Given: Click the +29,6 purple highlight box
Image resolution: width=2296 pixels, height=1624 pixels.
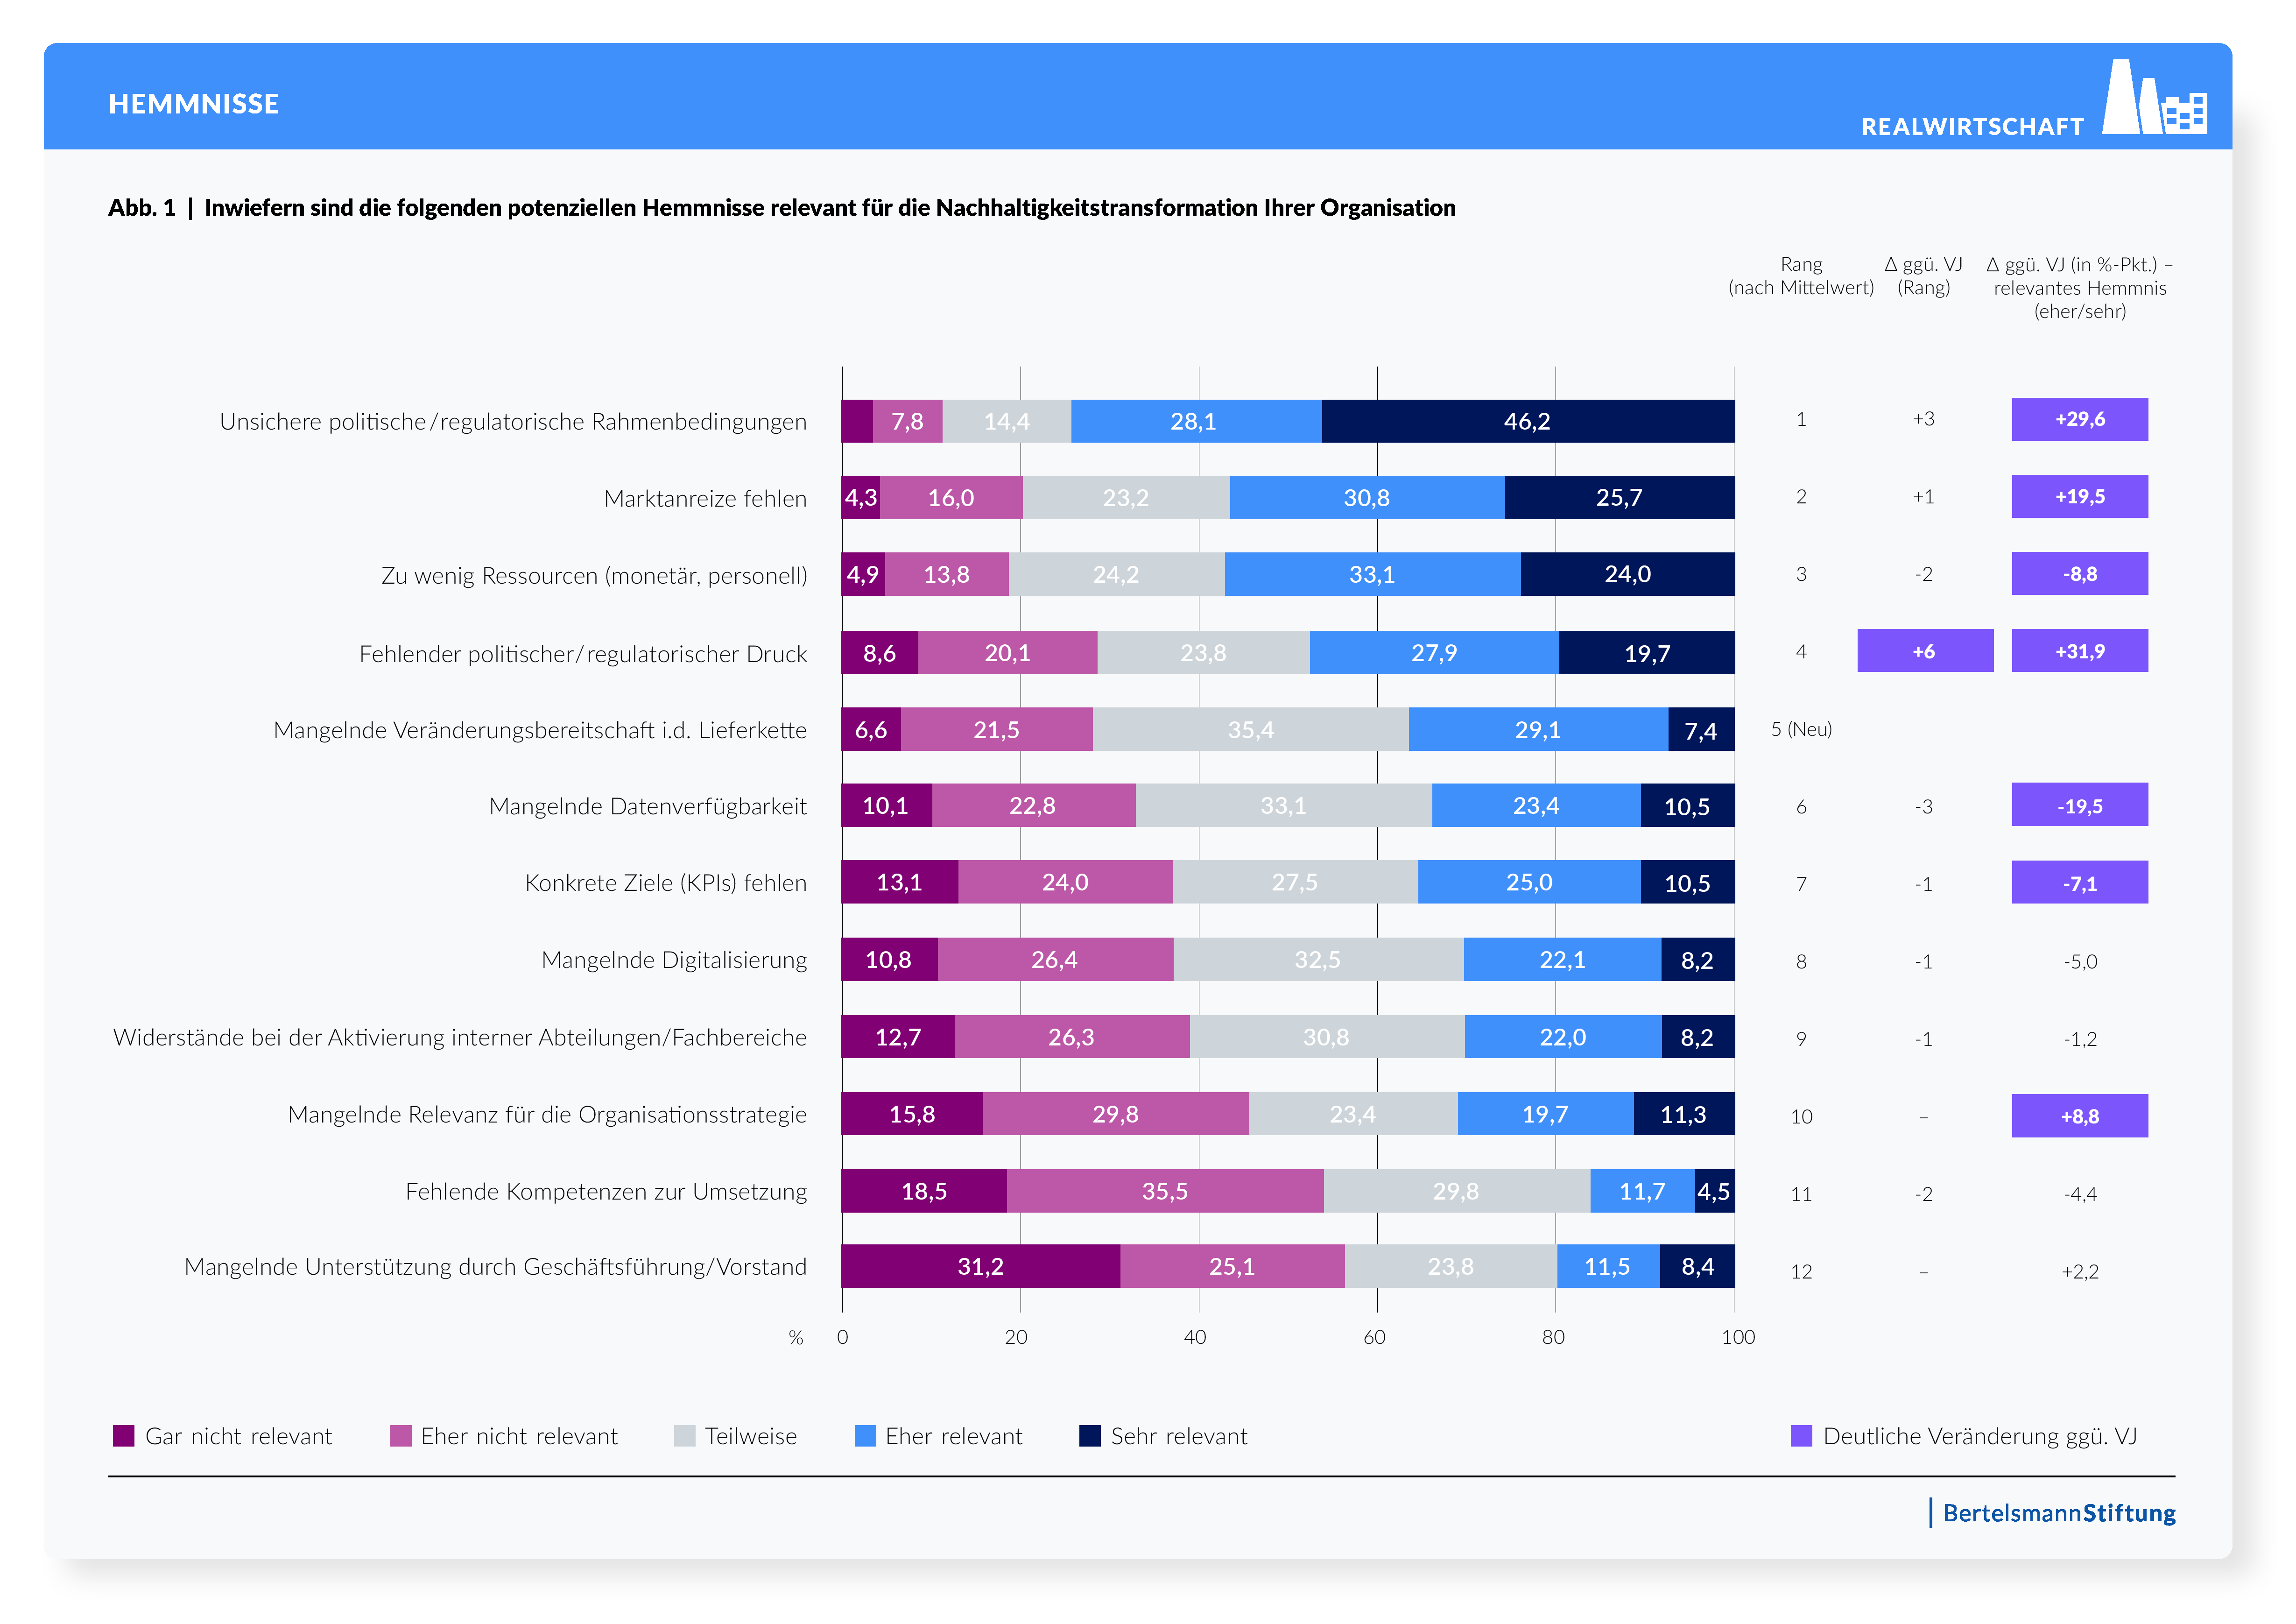Looking at the screenshot, I should pos(2079,419).
